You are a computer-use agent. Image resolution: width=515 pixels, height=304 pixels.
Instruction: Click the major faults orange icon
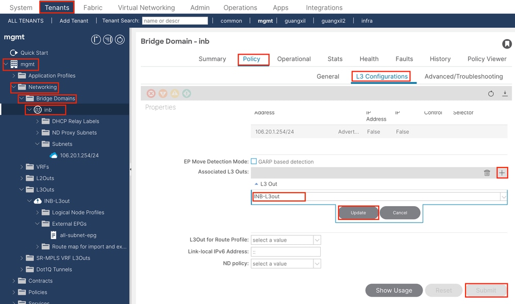point(163,94)
